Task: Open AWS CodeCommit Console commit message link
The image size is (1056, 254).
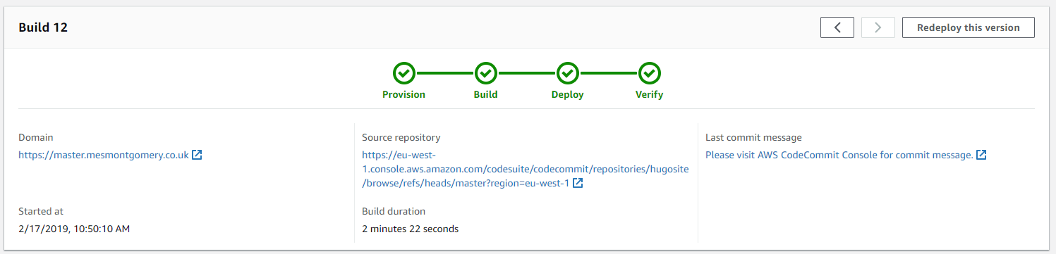Action: tap(839, 155)
